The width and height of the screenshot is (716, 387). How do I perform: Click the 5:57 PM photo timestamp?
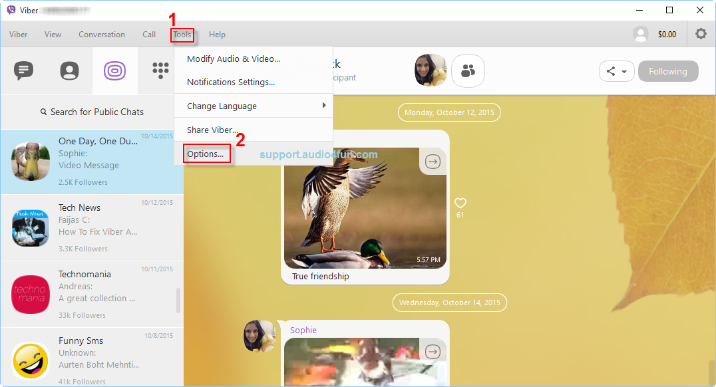(429, 260)
